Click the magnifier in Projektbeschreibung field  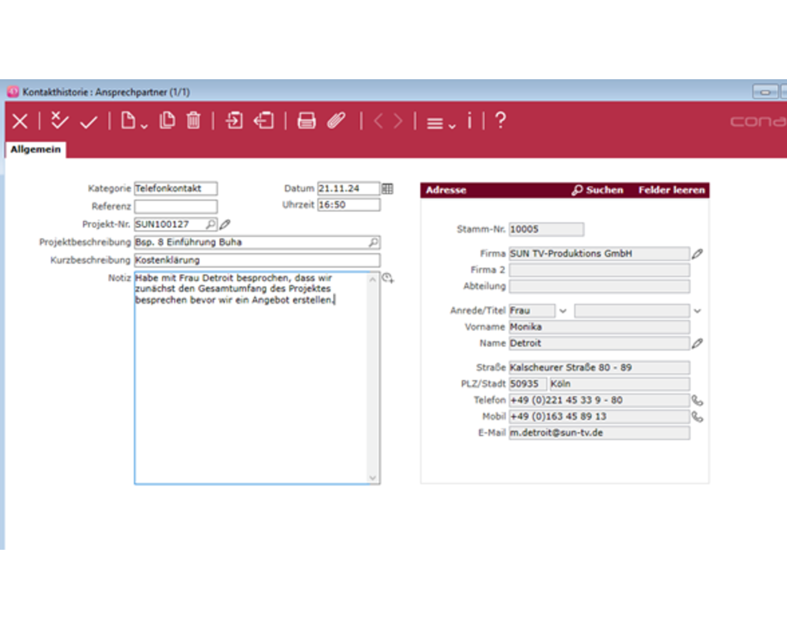373,242
